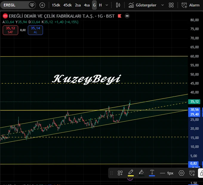Add a symbol to compare with plus icon

[x=42, y=5]
